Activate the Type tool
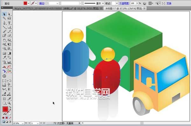This screenshot has height=126, width=191. point(9,23)
